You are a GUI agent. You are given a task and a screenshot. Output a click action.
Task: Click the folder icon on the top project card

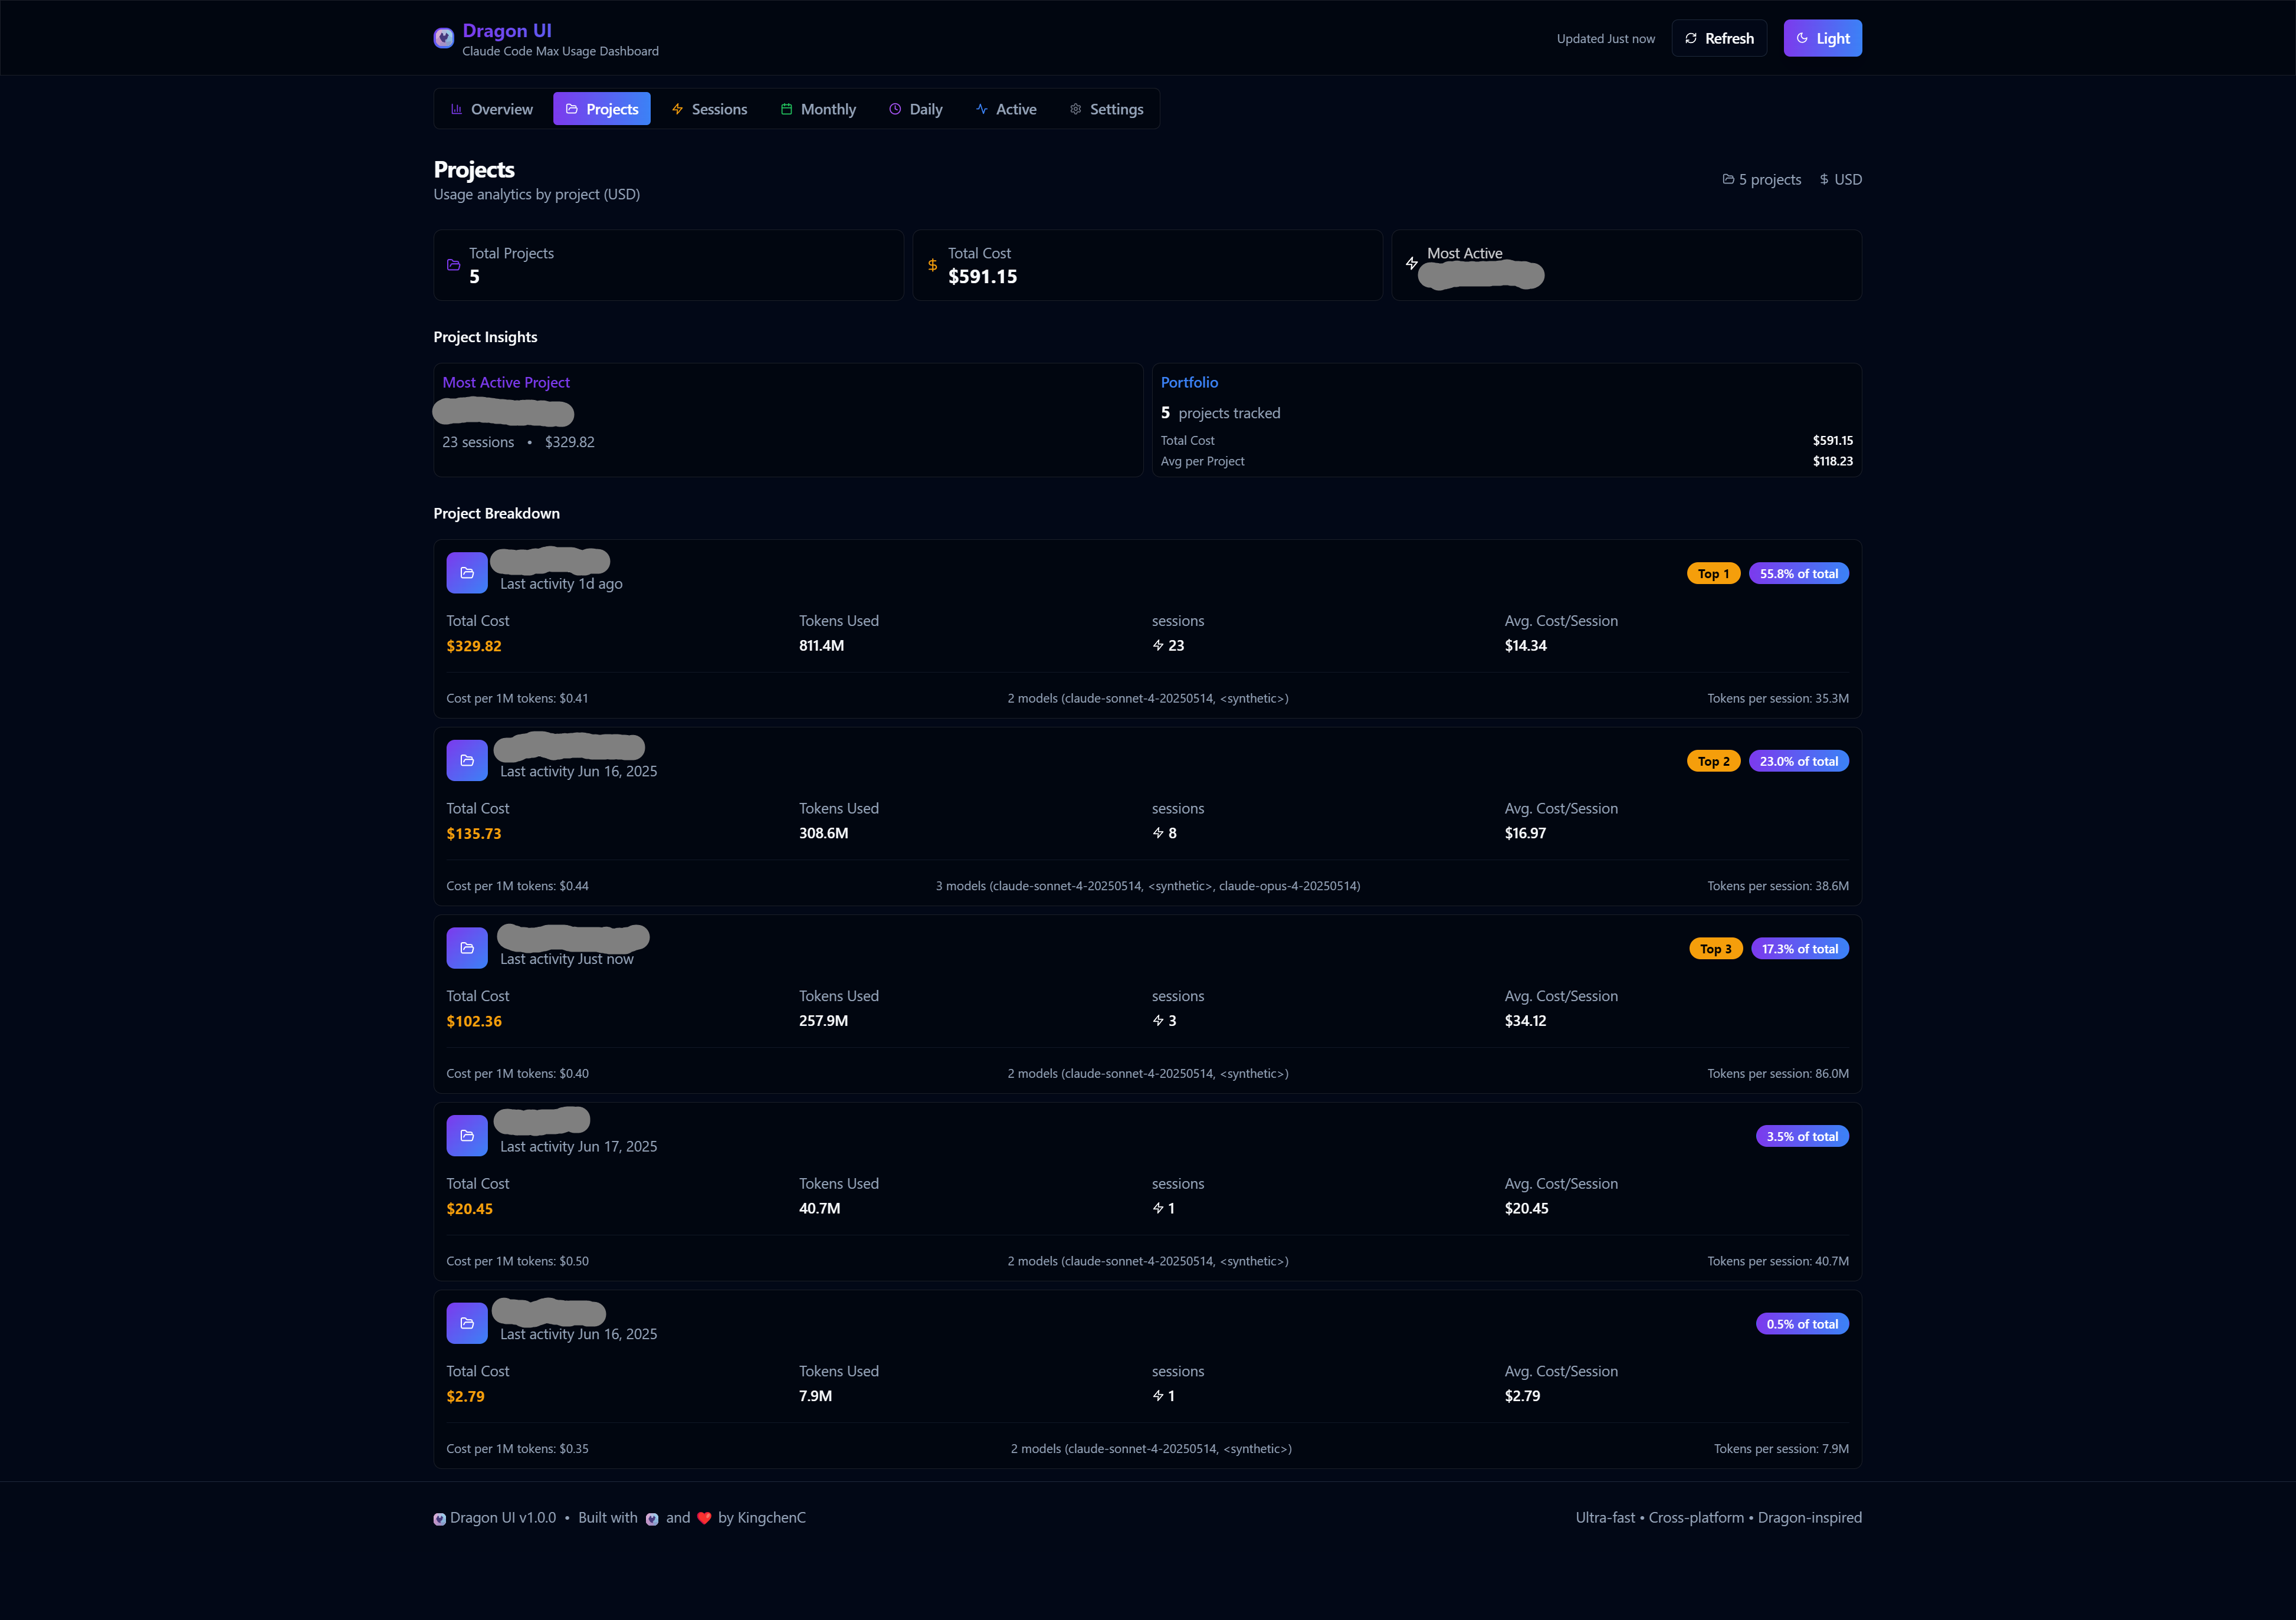tap(466, 572)
